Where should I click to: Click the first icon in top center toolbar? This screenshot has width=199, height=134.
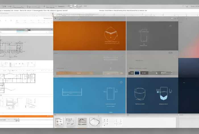click(71, 6)
